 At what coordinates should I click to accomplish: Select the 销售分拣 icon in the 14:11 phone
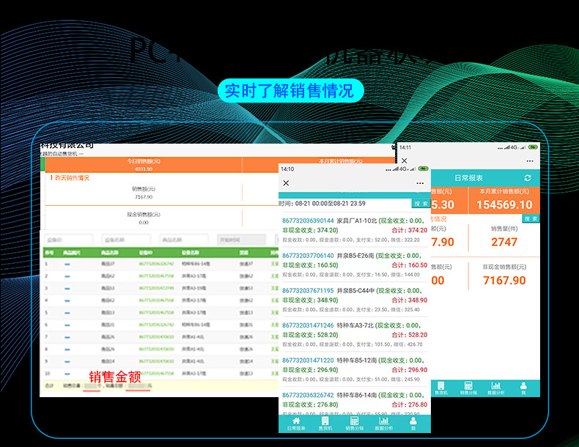point(468,388)
